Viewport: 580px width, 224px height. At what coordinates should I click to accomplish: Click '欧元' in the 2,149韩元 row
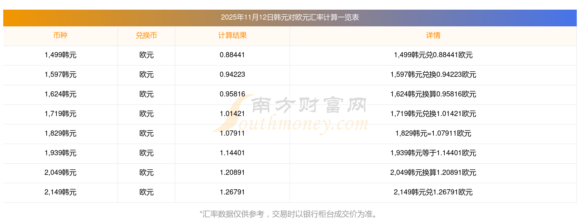pyautogui.click(x=146, y=192)
